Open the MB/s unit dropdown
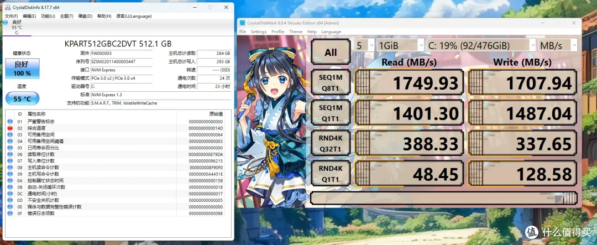The height and width of the screenshot is (245, 597). tap(557, 45)
